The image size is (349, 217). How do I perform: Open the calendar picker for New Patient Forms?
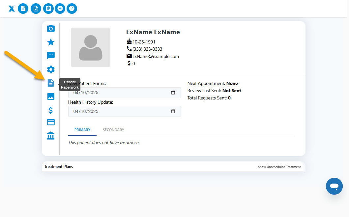[173, 93]
